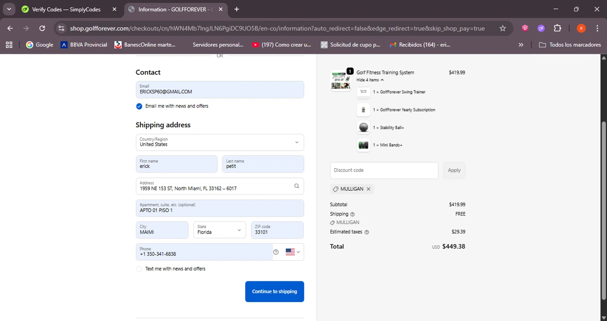Click the Mini Bands+ thumbnail
The width and height of the screenshot is (607, 321).
(x=363, y=145)
